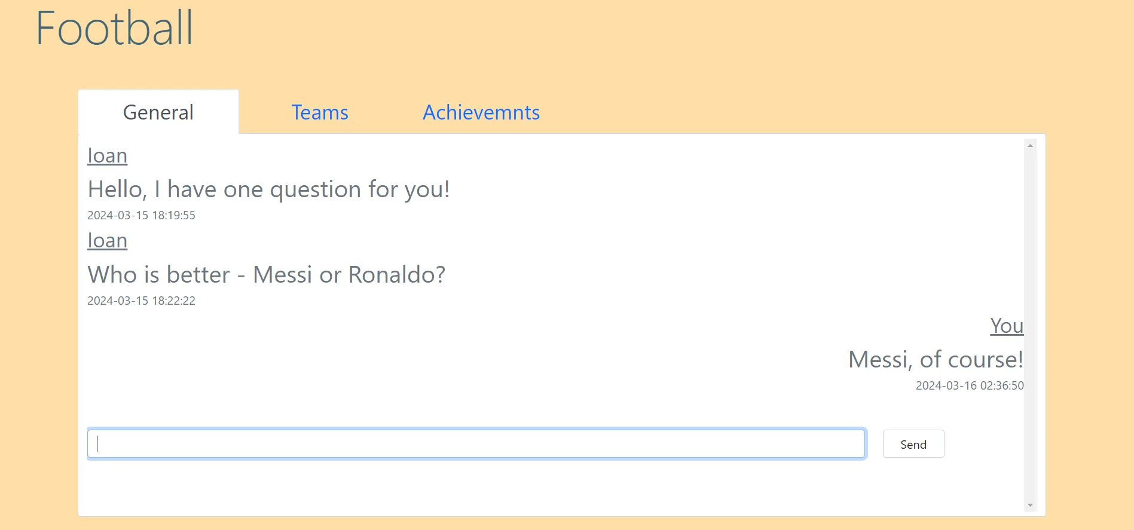
Task: Click the 'Messi, of course!' reply
Action: (936, 360)
